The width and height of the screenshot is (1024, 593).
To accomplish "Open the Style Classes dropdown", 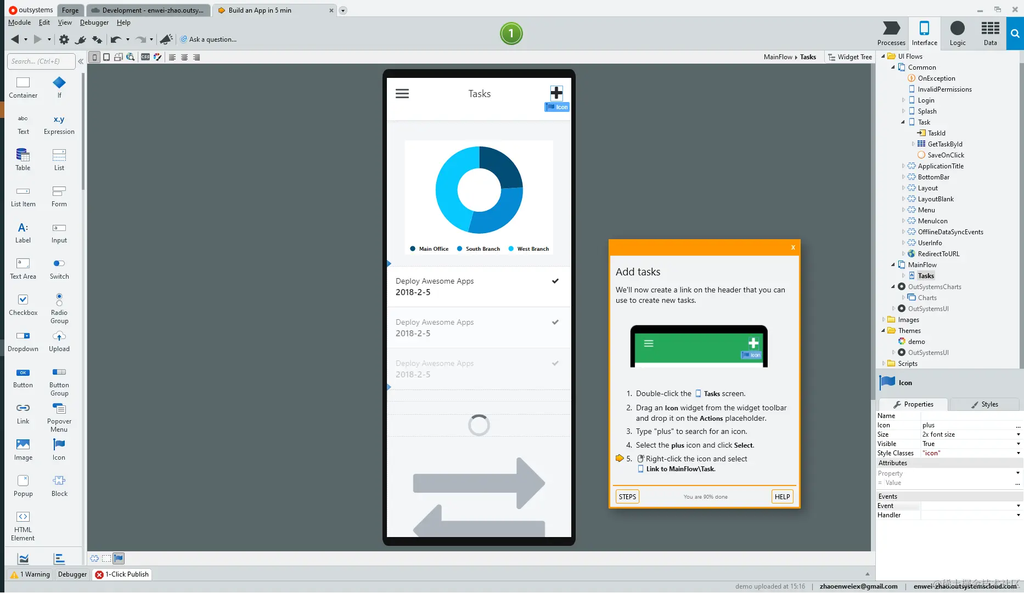I will click(1019, 453).
